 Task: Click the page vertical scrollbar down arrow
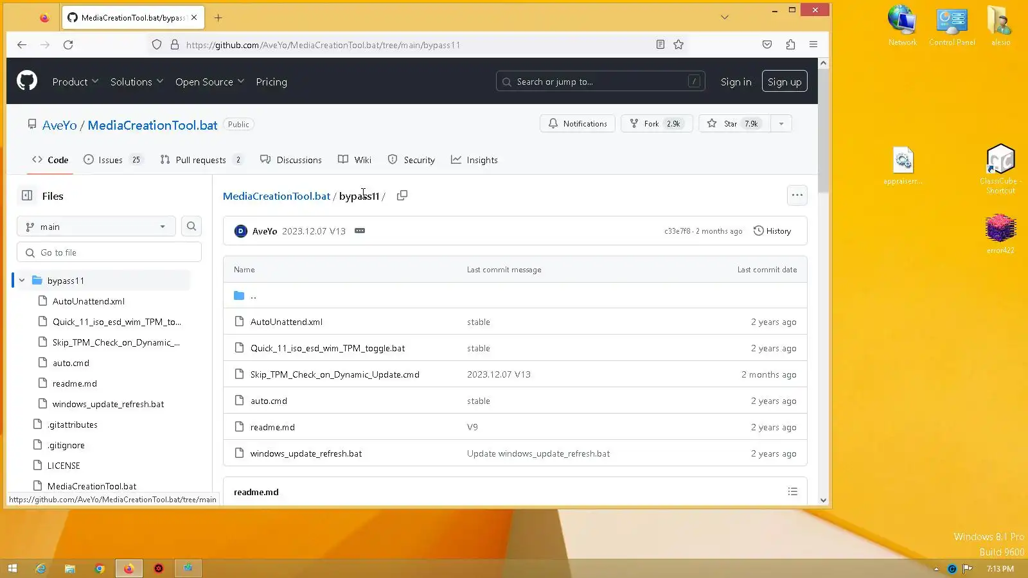[823, 500]
